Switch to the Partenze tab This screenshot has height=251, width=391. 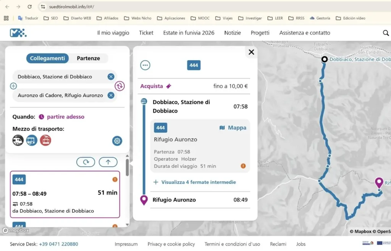[88, 58]
